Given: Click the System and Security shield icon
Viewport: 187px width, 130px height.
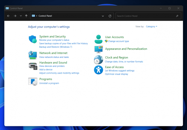Looking at the screenshot, I should click(33, 40).
